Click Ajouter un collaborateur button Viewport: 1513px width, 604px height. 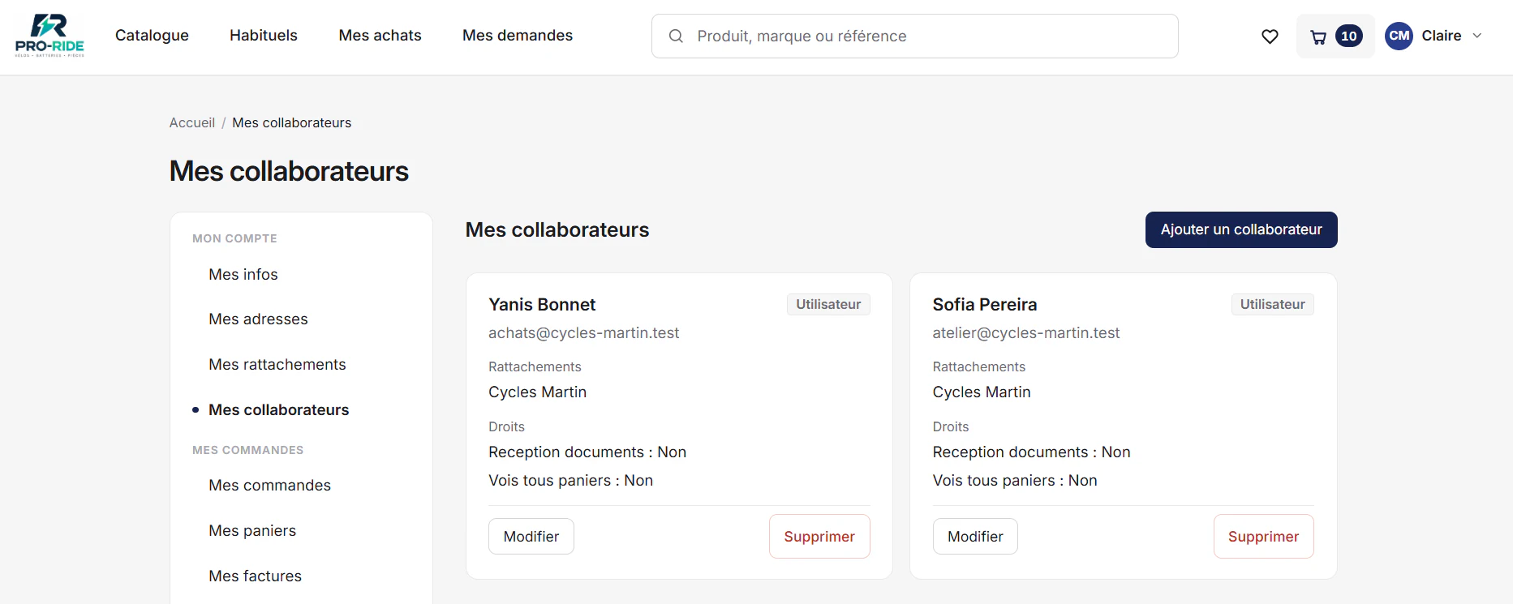1241,230
